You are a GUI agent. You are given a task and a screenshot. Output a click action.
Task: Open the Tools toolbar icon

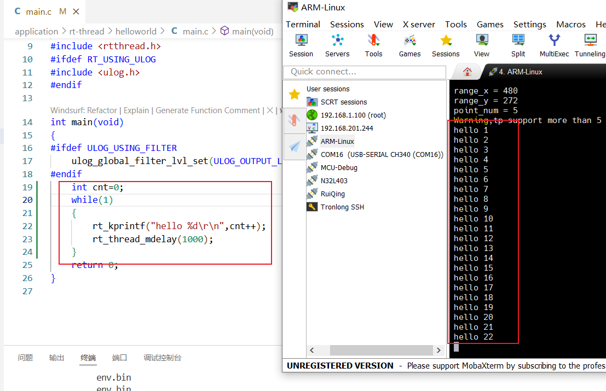(x=373, y=45)
